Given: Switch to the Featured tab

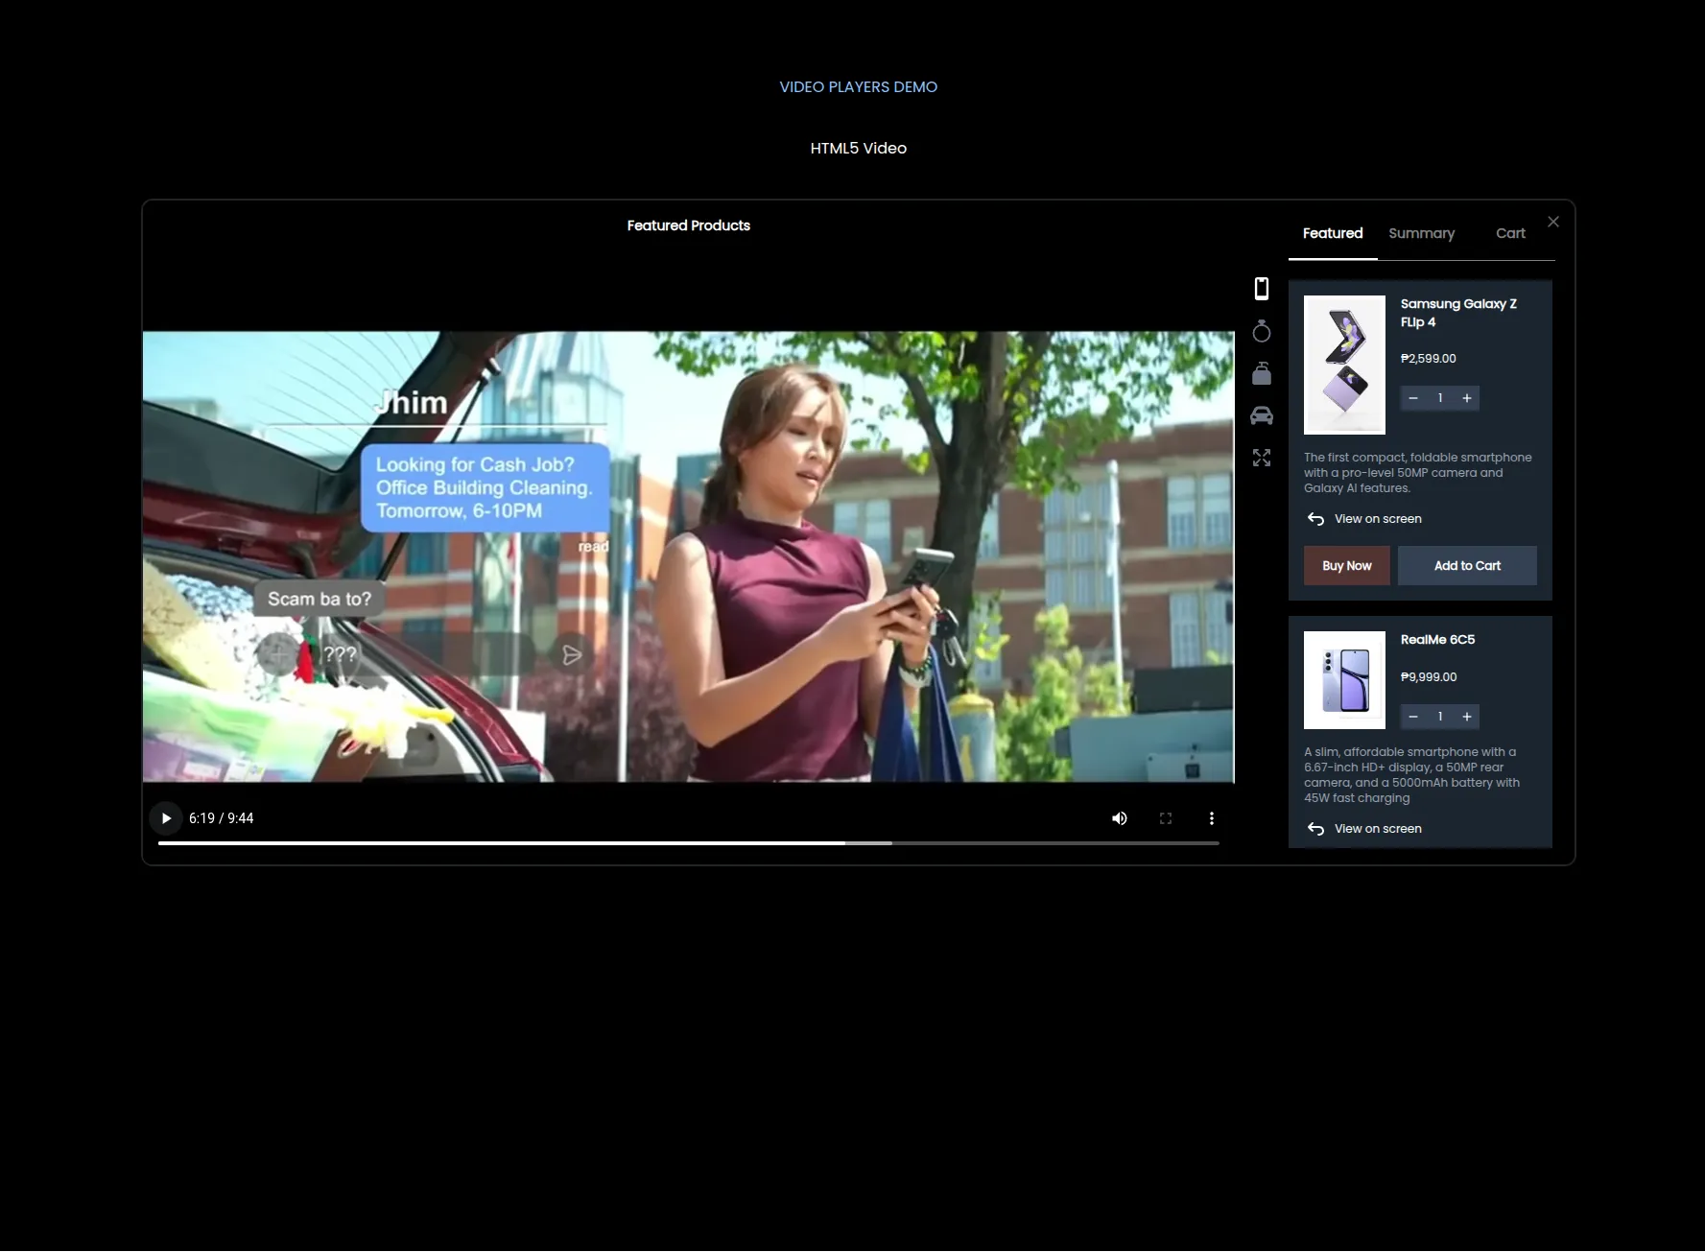Looking at the screenshot, I should [1333, 233].
